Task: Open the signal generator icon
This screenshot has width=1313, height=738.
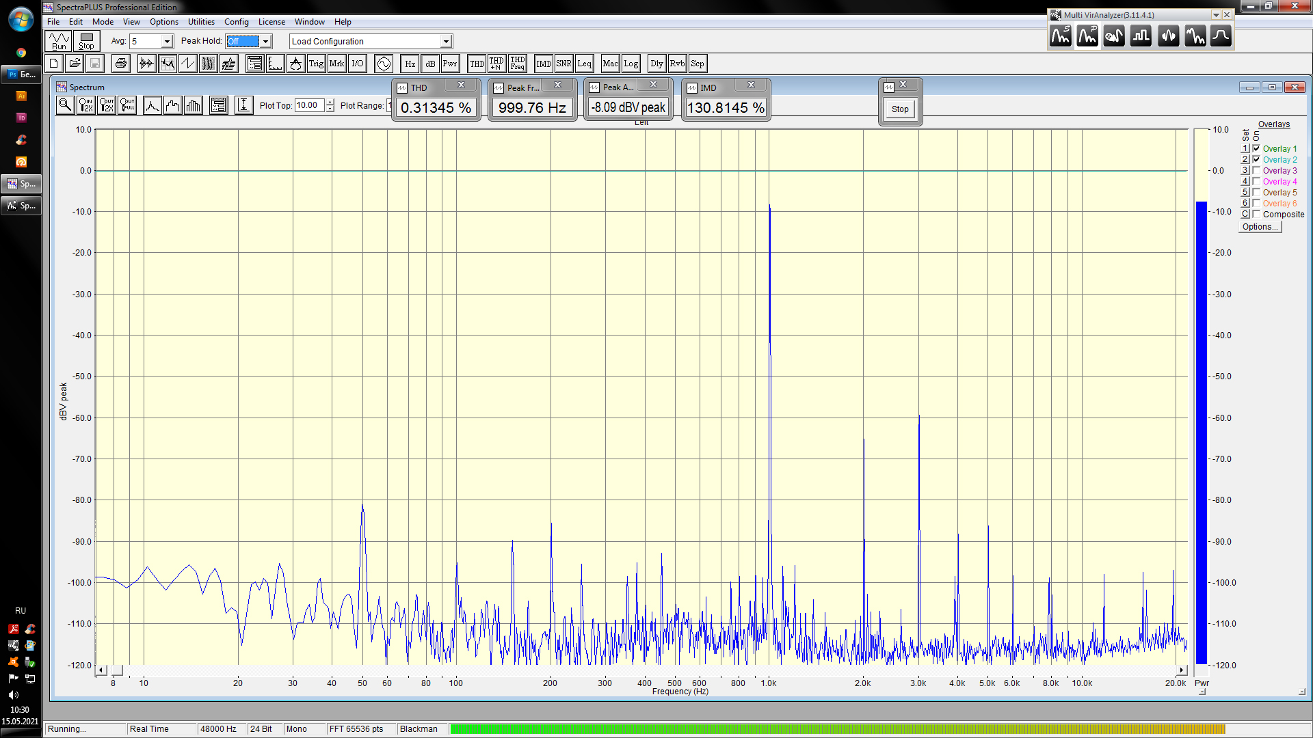Action: 384,64
